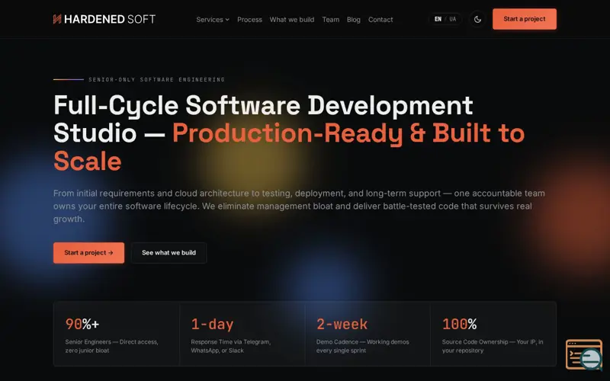Select the 2-week Demo Cadence stat card
The width and height of the screenshot is (610, 381).
(368, 334)
